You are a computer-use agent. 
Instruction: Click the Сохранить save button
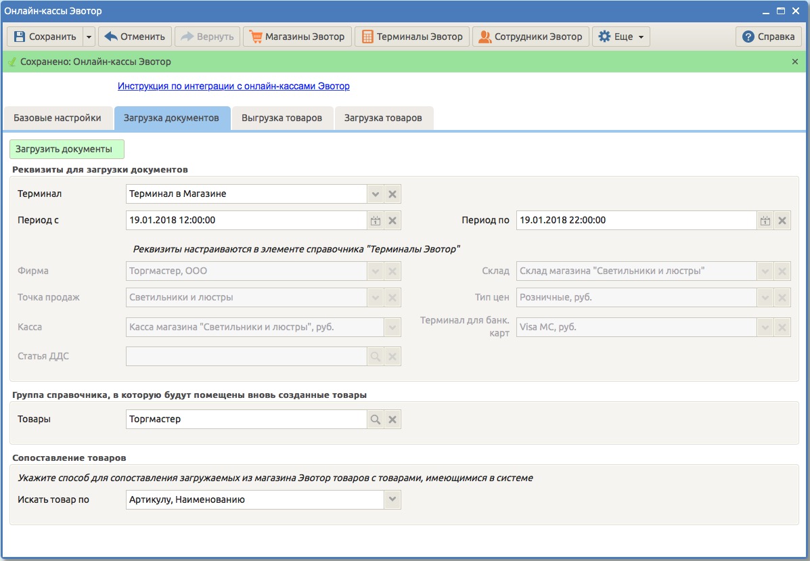pyautogui.click(x=45, y=37)
